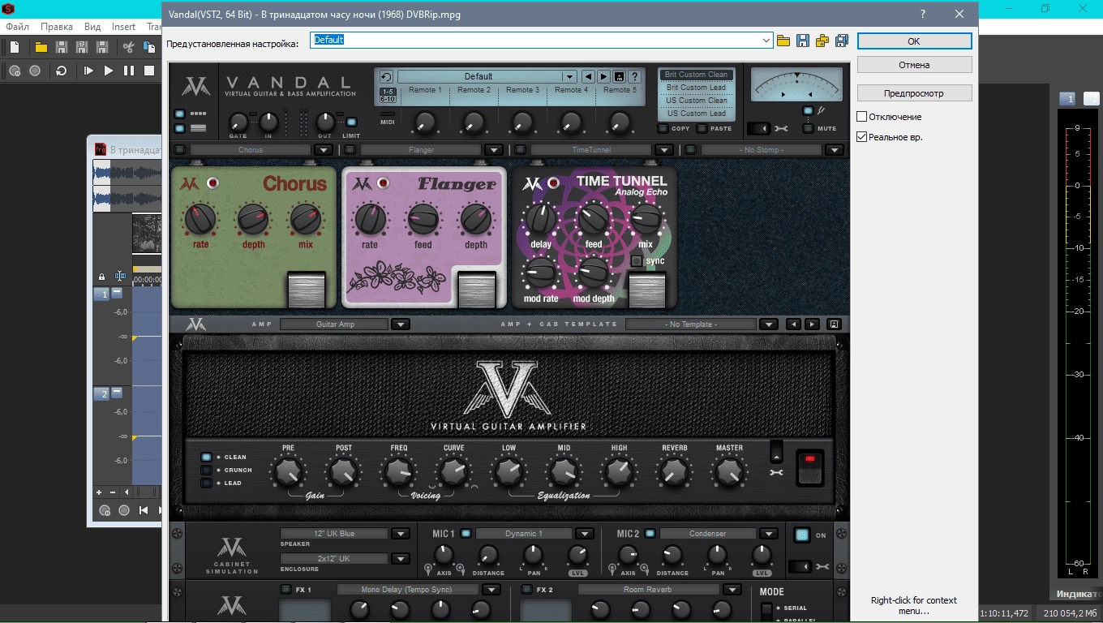The height and width of the screenshot is (623, 1103).
Task: Click New file icon in main toolbar
Action: tap(15, 48)
